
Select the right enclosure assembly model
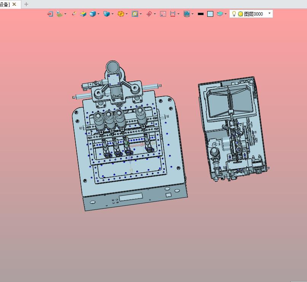coord(233,129)
